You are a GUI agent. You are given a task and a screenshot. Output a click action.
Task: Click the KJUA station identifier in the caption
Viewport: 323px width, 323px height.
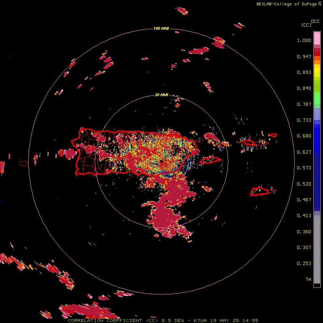tap(200, 320)
